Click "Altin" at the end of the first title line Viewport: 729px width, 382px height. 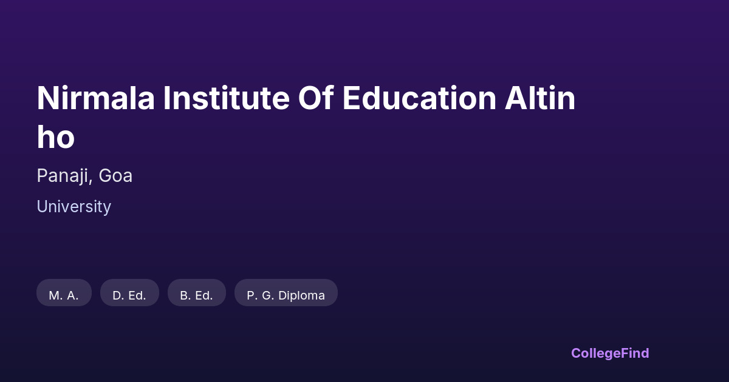[x=539, y=99]
